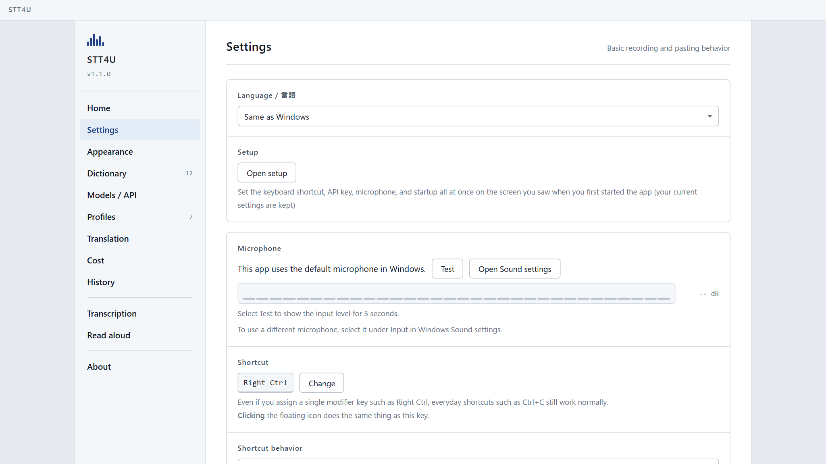Image resolution: width=826 pixels, height=464 pixels.
Task: Click the STT4U title bar text
Action: pos(20,10)
